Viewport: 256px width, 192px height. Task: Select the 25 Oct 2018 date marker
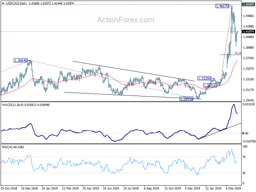[x=9, y=188]
